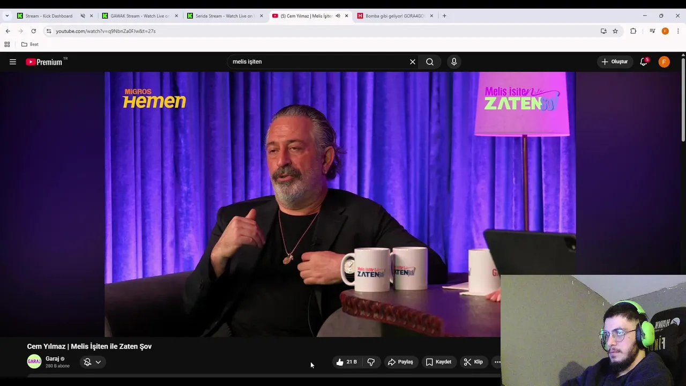Close the 'GAWAK Stream' tab
686x386 pixels.
click(x=176, y=16)
